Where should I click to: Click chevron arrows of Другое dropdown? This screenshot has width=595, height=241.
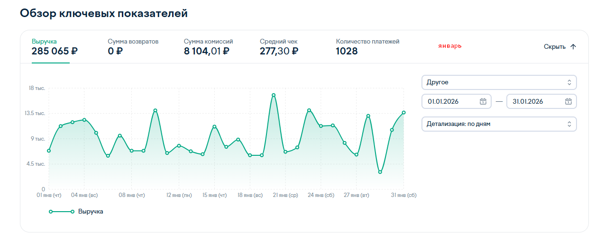(569, 82)
